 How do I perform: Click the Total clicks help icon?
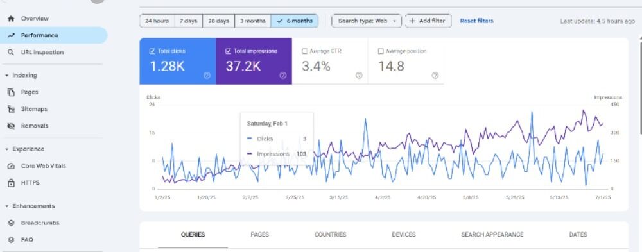(x=207, y=75)
